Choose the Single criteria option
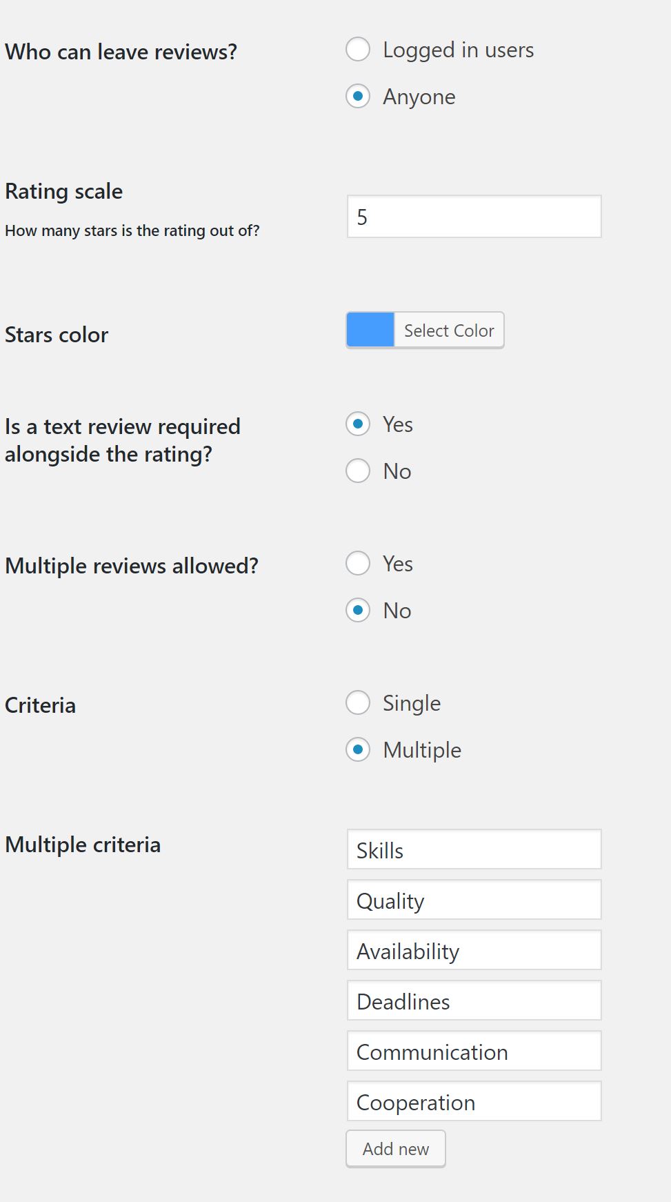 pyautogui.click(x=358, y=702)
